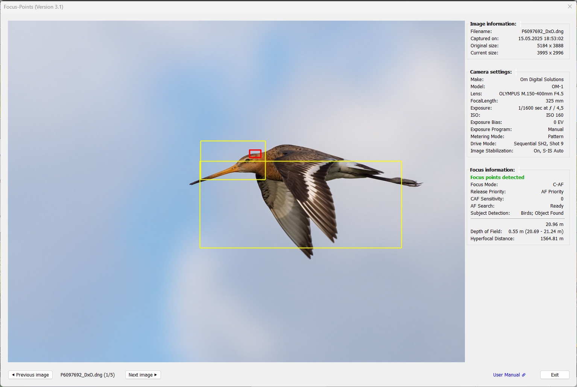Image resolution: width=577 pixels, height=387 pixels.
Task: Click the Focus points detected status text
Action: click(497, 177)
